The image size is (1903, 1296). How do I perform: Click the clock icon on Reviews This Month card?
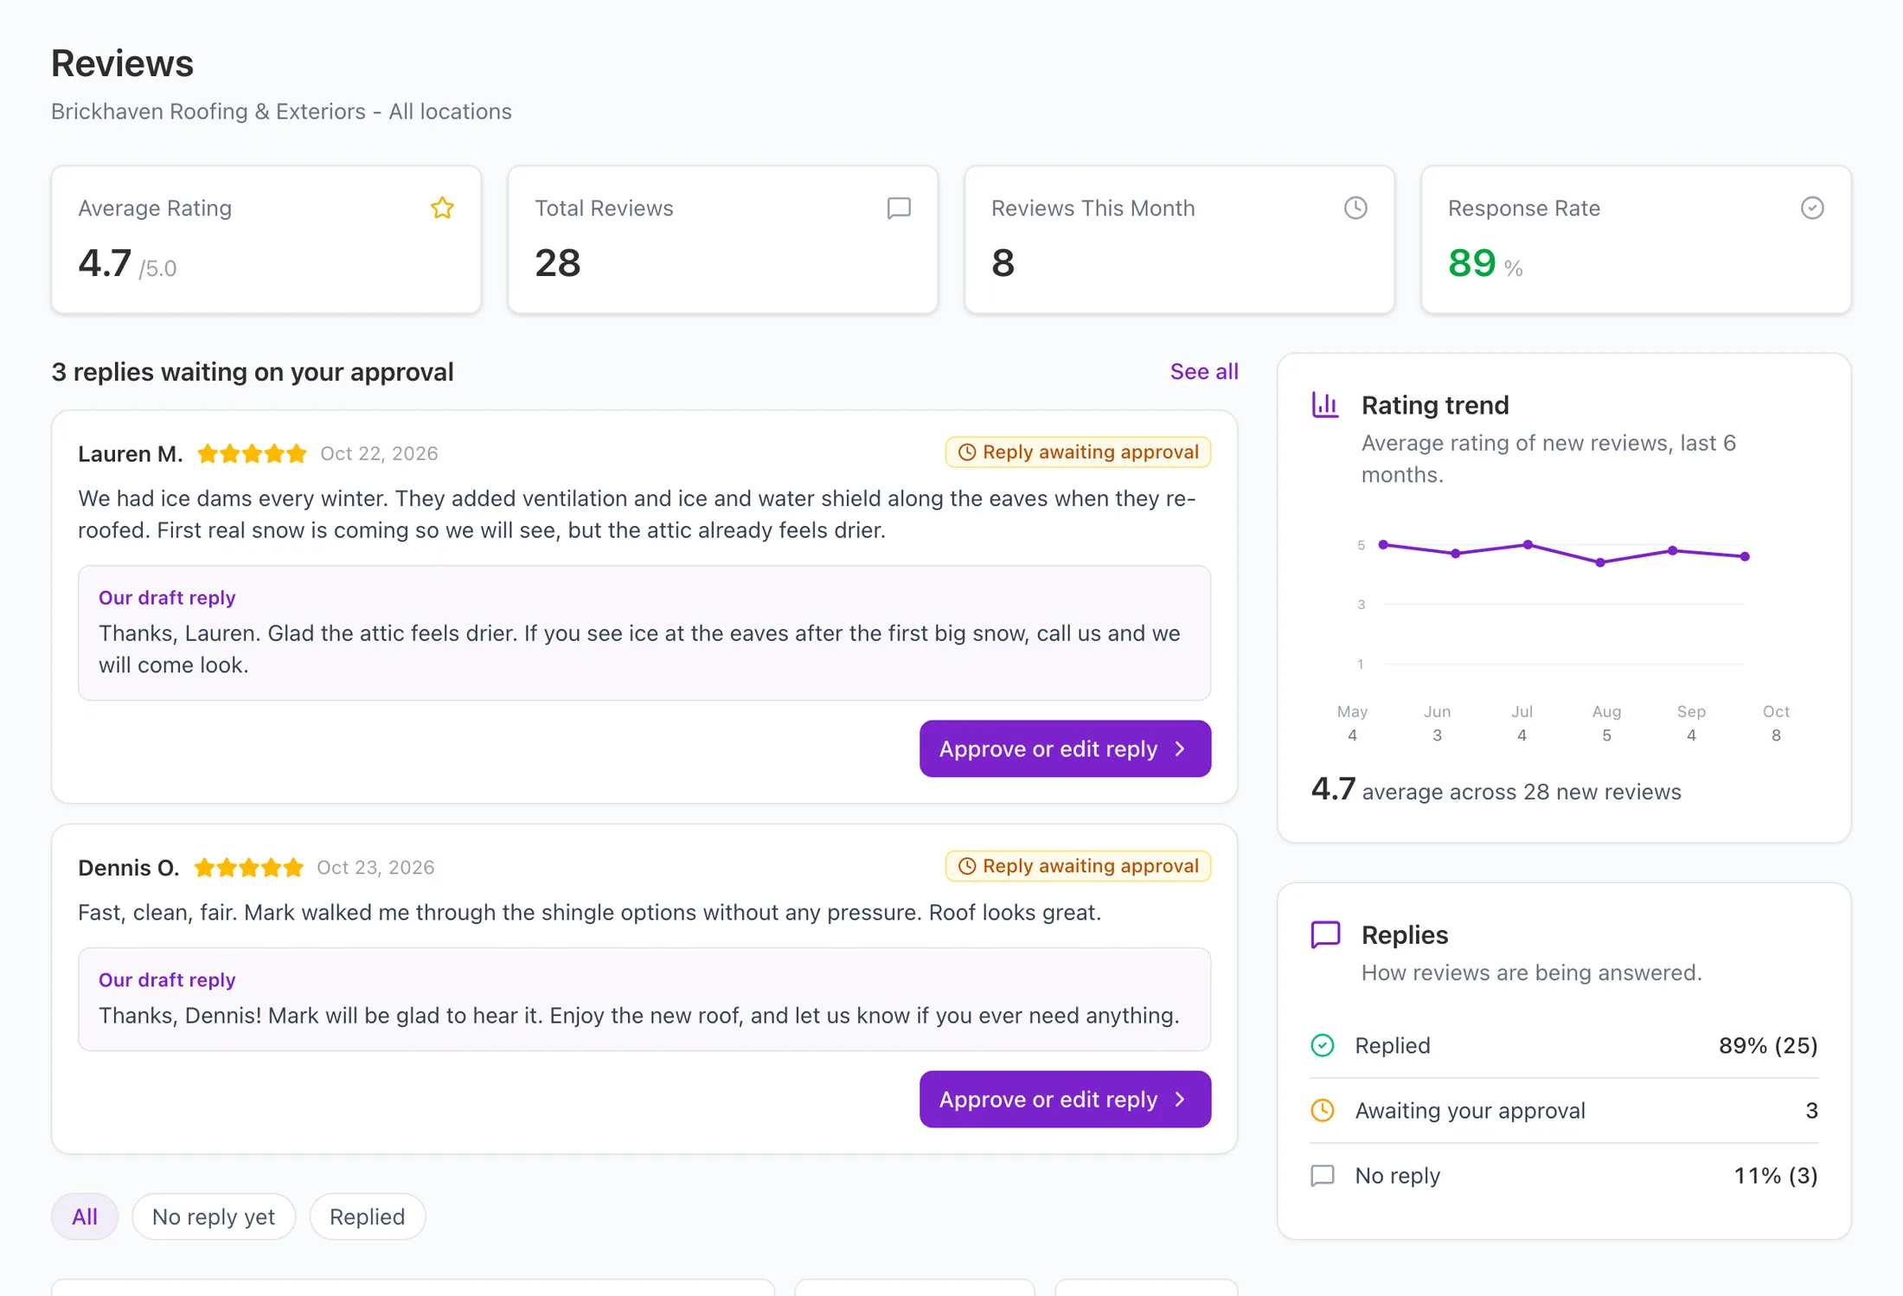pos(1355,208)
